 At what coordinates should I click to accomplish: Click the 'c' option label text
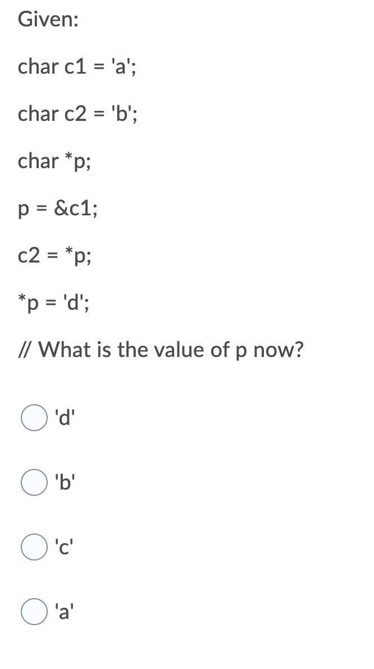point(63,546)
